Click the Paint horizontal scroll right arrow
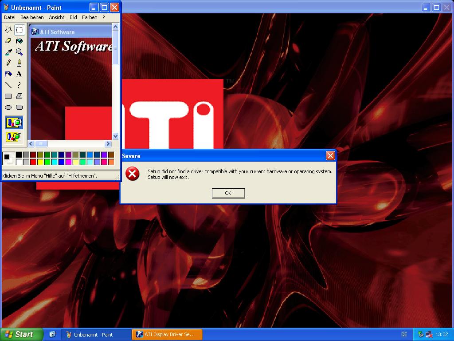 point(108,143)
